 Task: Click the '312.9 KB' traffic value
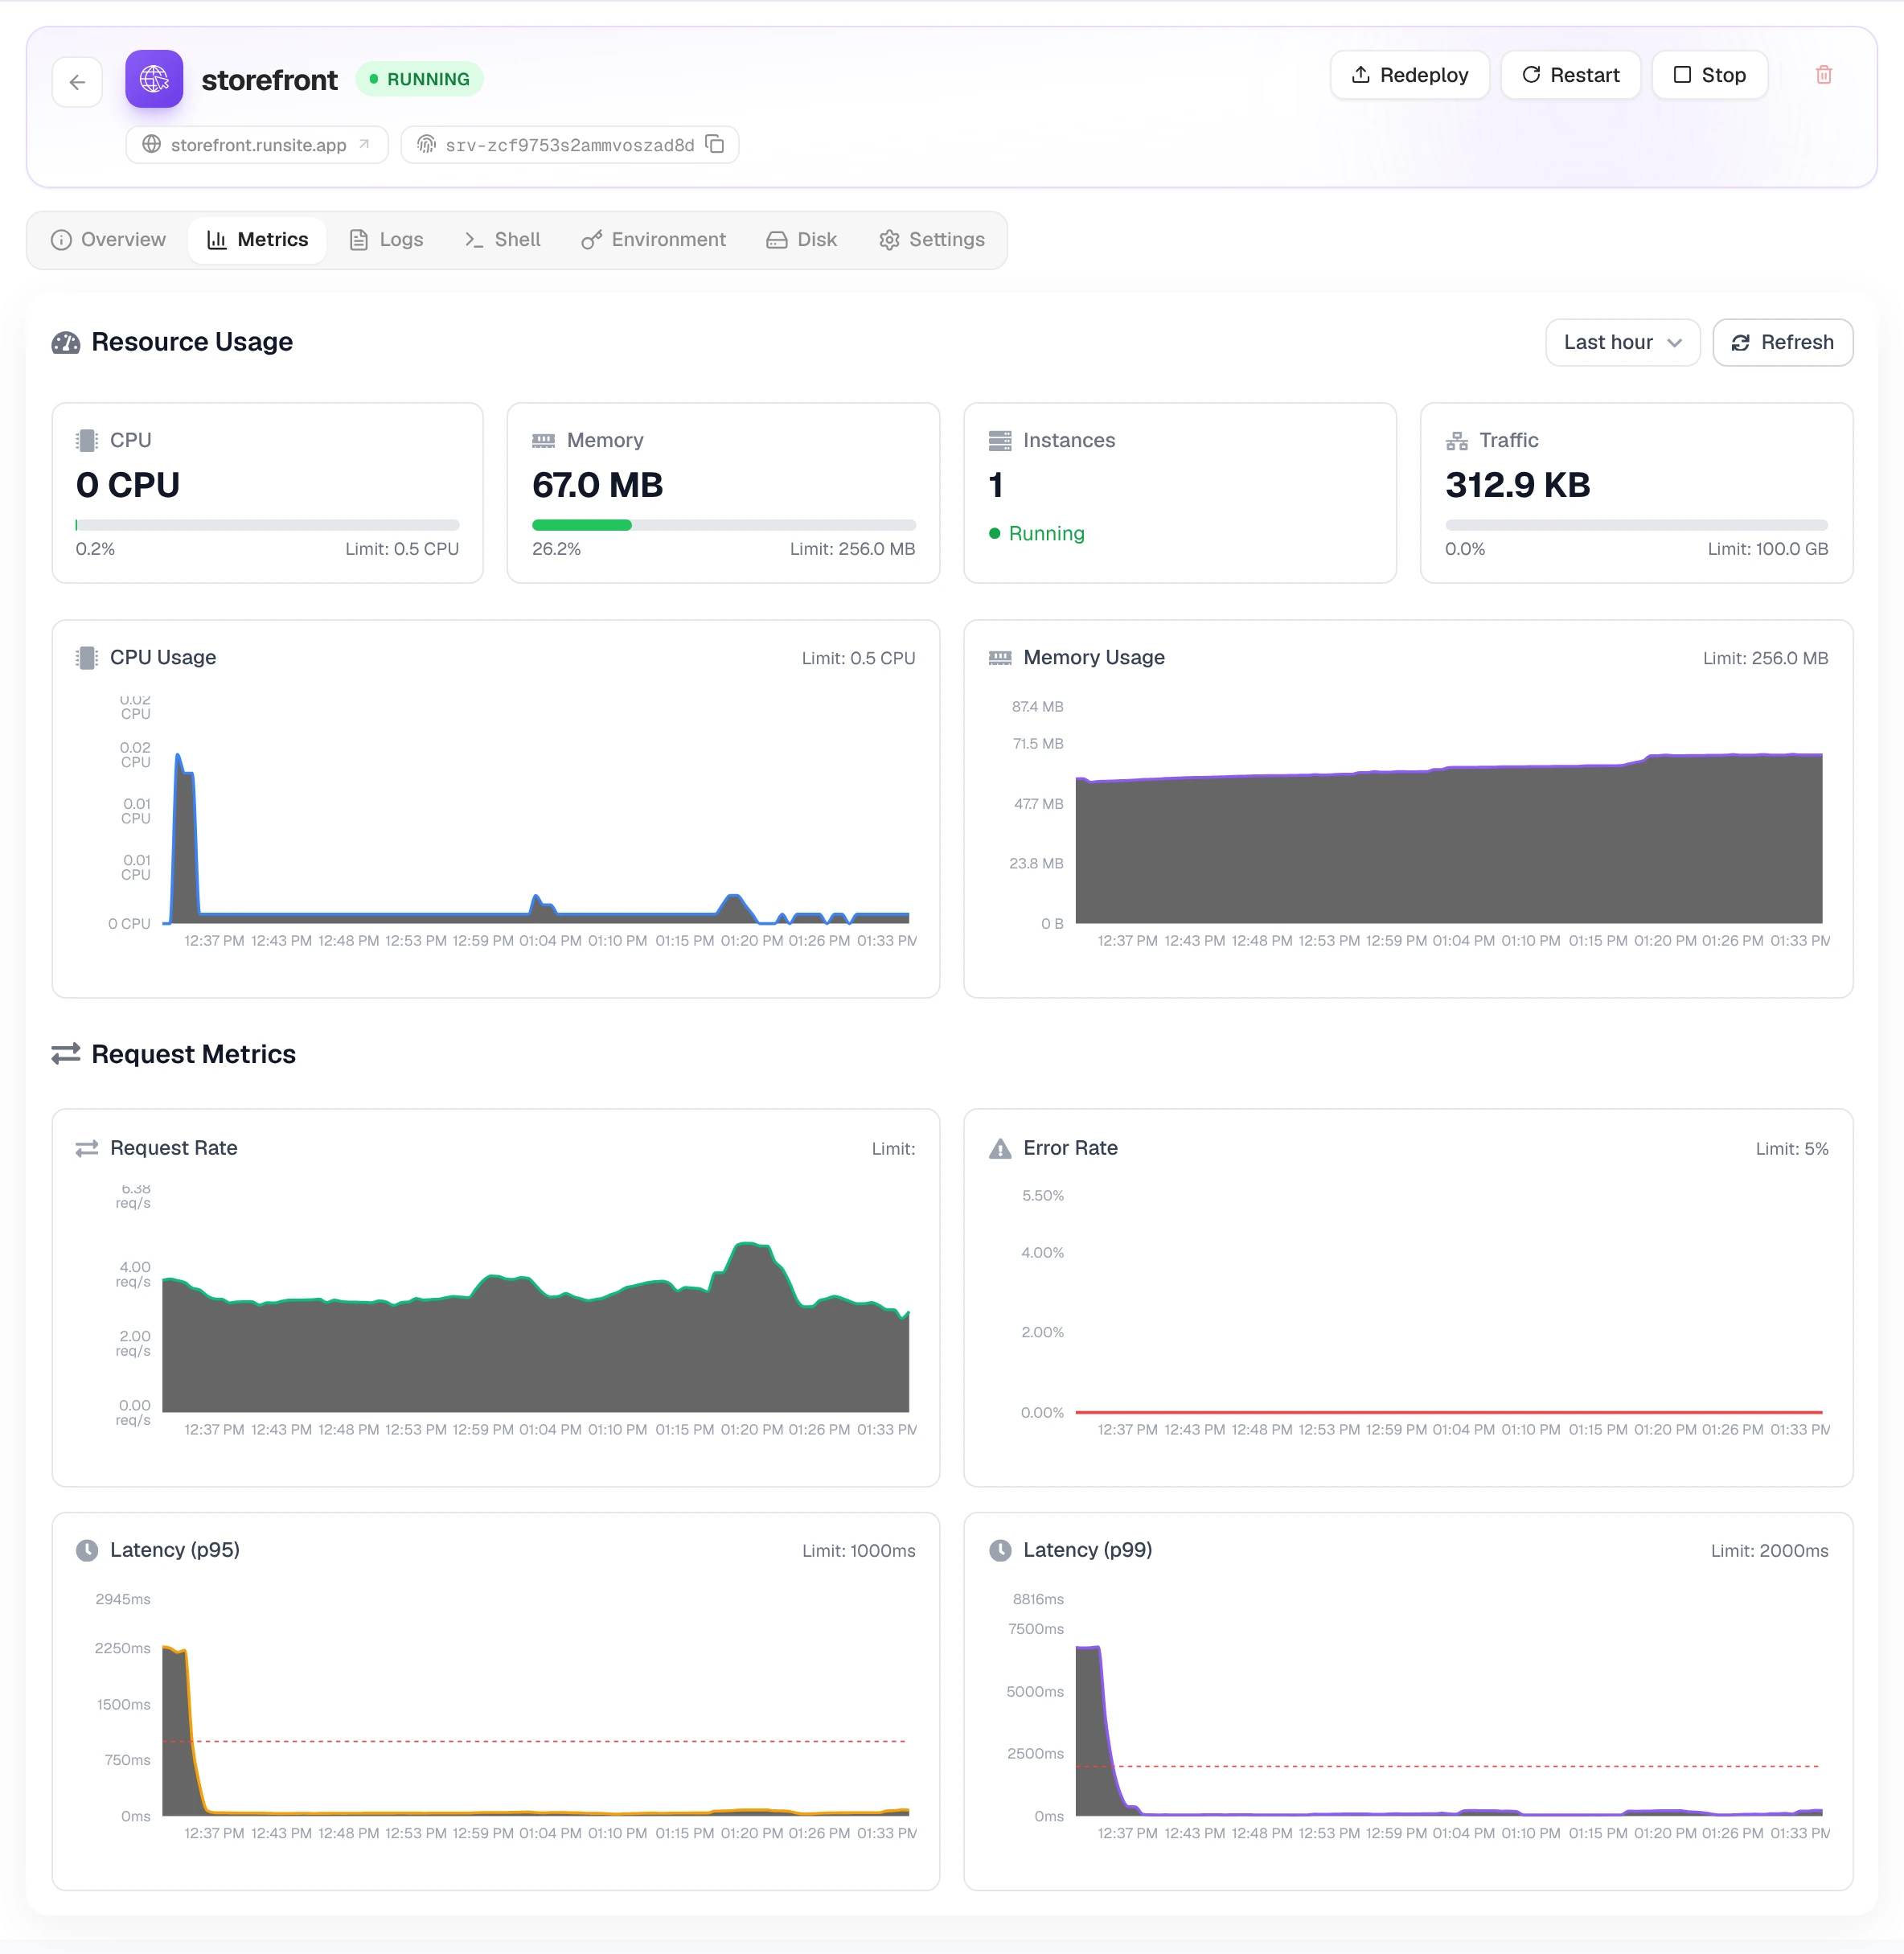(1517, 485)
